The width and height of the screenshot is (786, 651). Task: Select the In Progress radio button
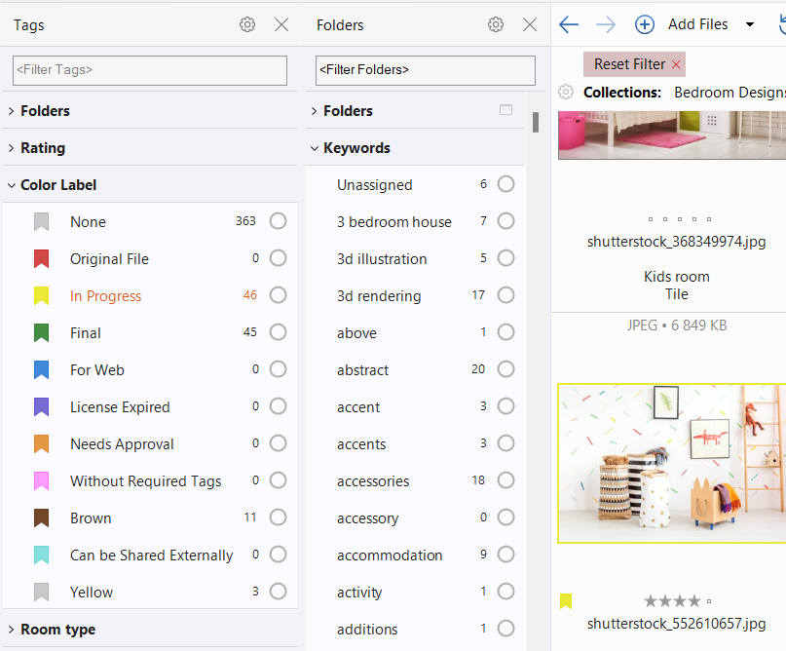pyautogui.click(x=279, y=295)
